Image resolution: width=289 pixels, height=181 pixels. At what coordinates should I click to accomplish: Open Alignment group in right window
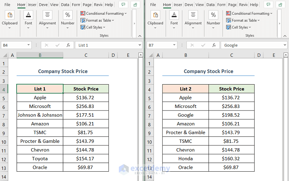(x=193, y=20)
